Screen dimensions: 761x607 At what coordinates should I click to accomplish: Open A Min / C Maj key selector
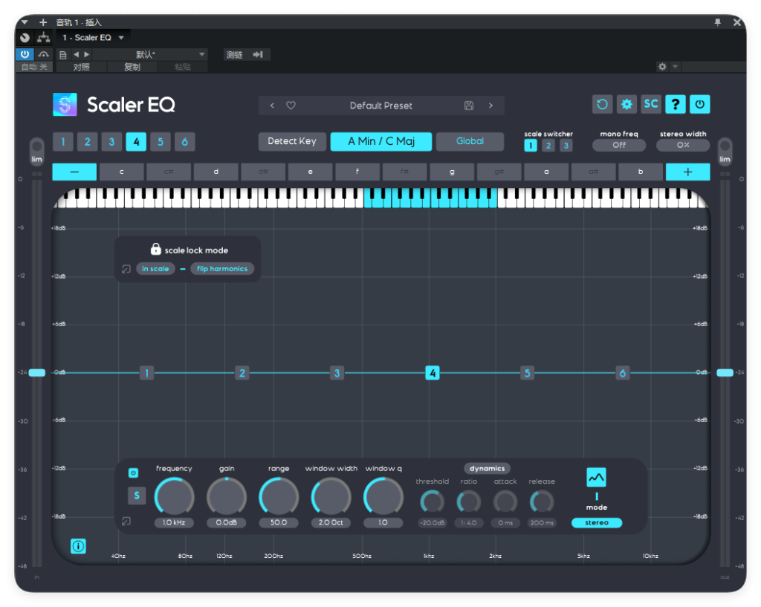[x=381, y=141]
